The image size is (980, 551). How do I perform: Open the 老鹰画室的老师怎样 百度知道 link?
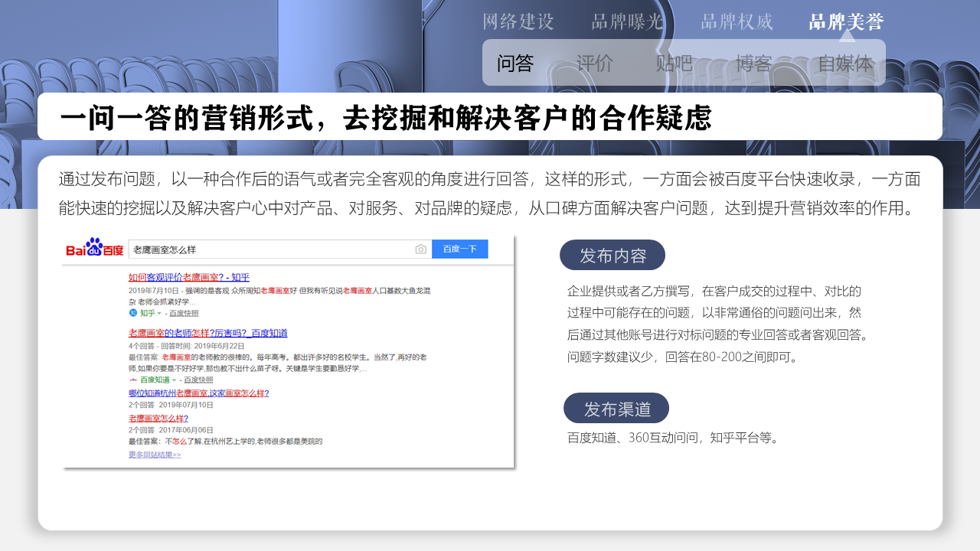tap(207, 333)
